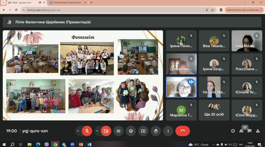The height and width of the screenshot is (147, 265).
Task: Click presenter name Лілія-Валентина Щербанюк (Презентація)
Action: pyautogui.click(x=53, y=22)
